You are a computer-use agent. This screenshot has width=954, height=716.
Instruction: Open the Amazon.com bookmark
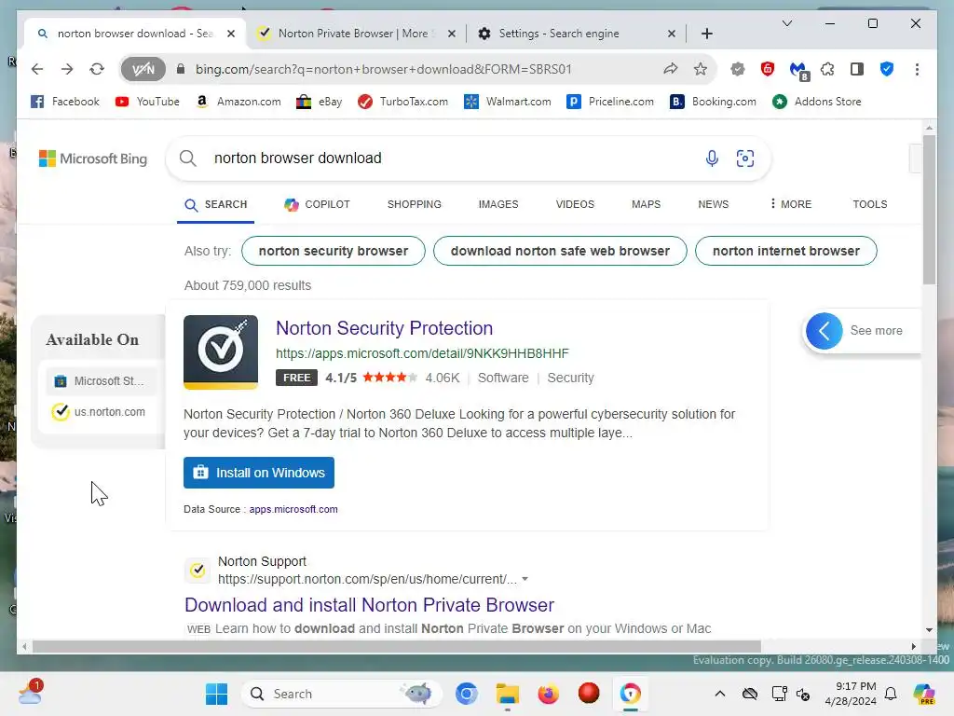[238, 102]
